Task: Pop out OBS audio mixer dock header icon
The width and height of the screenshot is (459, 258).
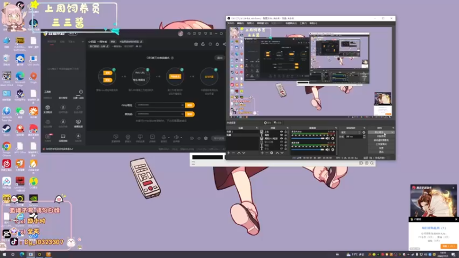Action: click(336, 128)
